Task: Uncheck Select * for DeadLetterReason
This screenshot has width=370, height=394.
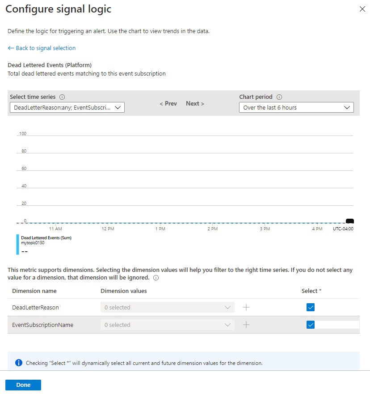Action: (311, 307)
